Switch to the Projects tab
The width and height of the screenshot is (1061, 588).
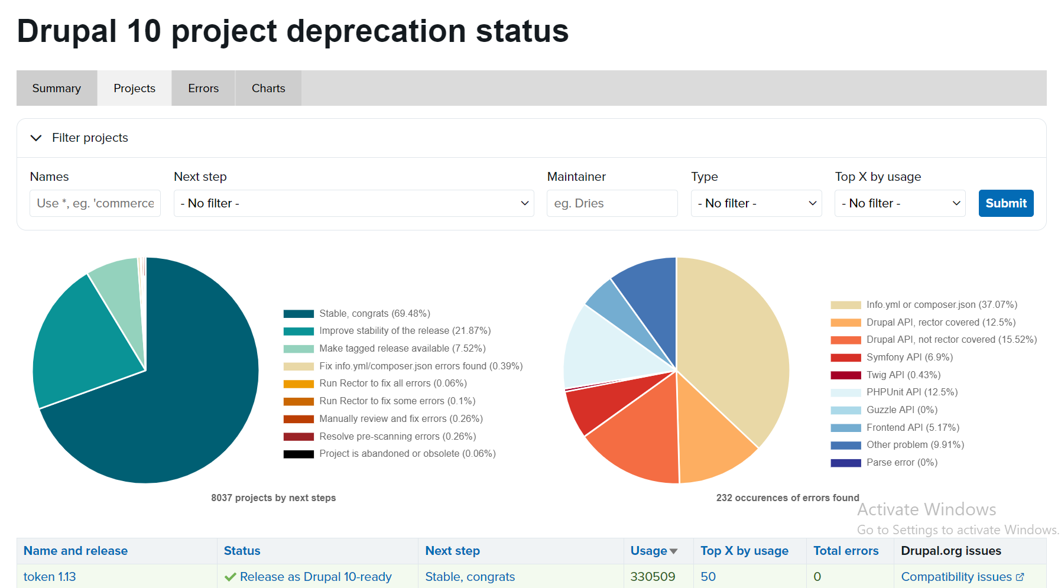tap(134, 88)
